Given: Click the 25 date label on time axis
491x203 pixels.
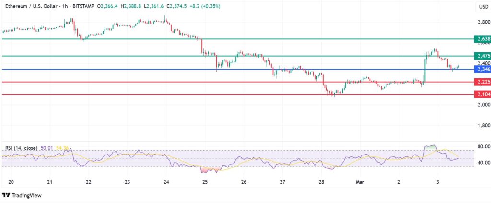Looking at the screenshot, I should (205, 182).
